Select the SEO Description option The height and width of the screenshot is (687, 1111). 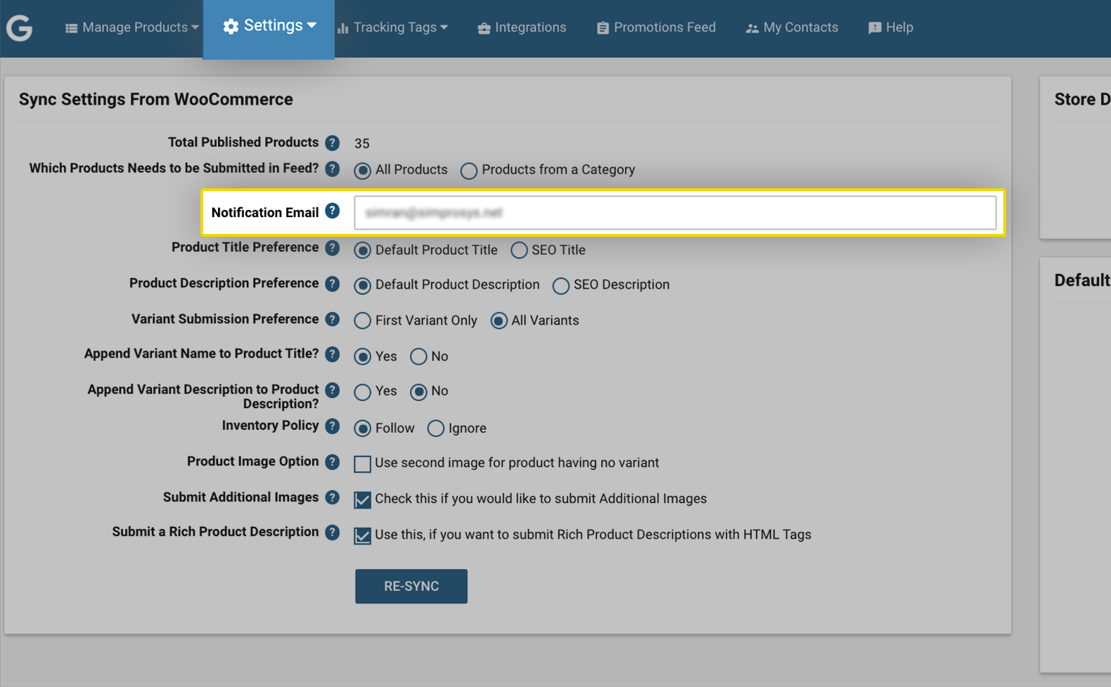560,286
